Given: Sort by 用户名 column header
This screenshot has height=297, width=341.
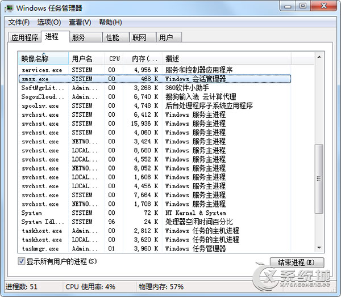Looking at the screenshot, I should click(86, 58).
